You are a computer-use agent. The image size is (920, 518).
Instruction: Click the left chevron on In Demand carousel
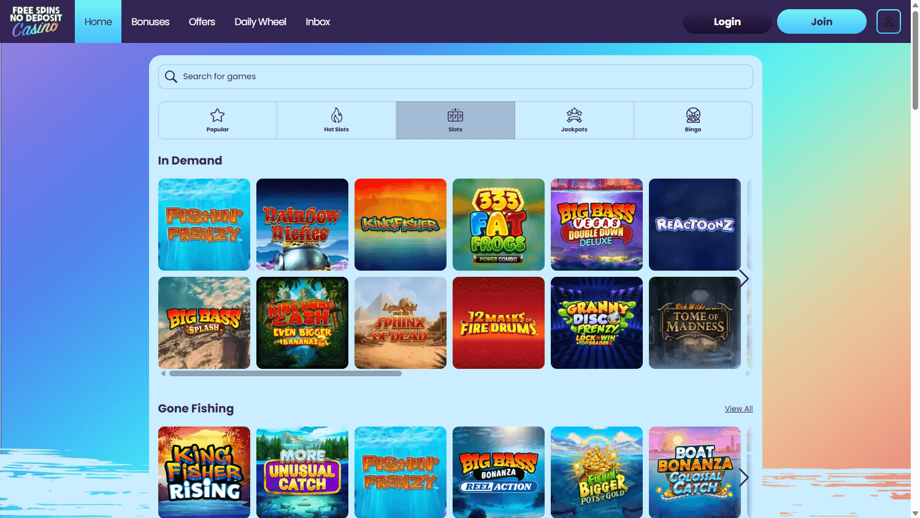coord(163,373)
